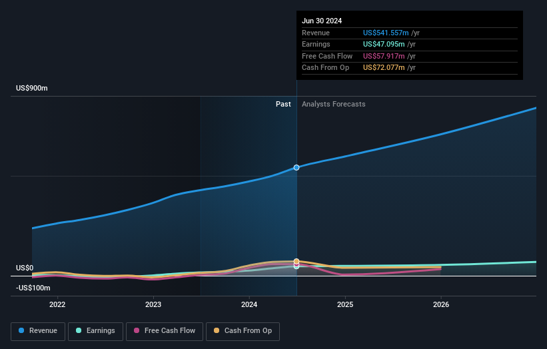The image size is (547, 349).
Task: Click the 2023 x-axis label
Action: pyautogui.click(x=153, y=305)
